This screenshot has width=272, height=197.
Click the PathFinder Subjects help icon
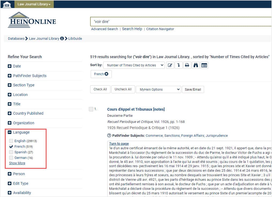[109, 135]
